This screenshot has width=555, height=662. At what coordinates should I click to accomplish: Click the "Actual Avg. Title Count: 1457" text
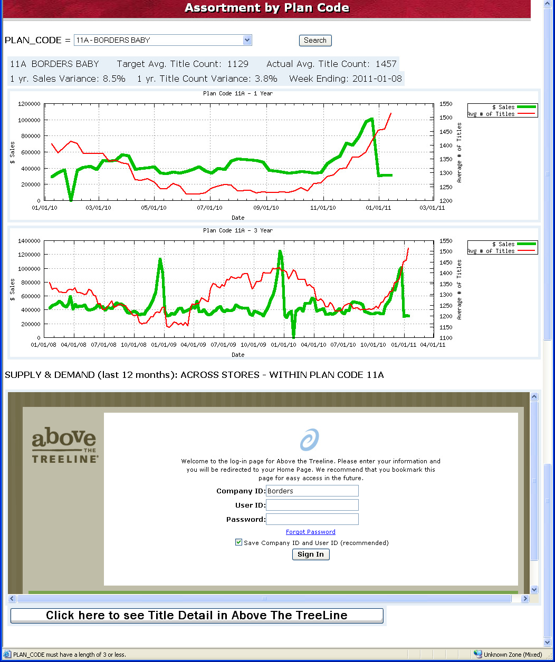[x=331, y=64]
